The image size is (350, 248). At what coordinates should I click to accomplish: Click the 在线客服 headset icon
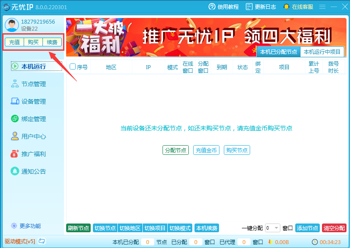(x=286, y=7)
